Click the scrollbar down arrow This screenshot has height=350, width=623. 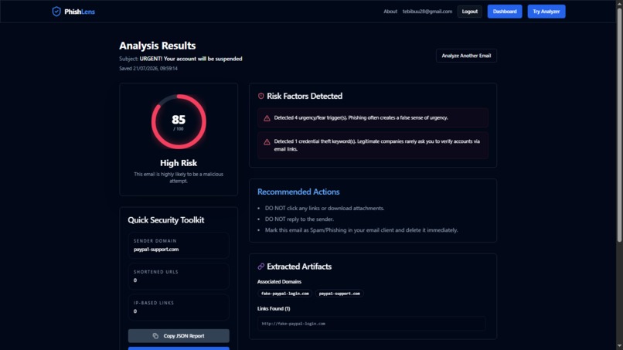pos(619,346)
